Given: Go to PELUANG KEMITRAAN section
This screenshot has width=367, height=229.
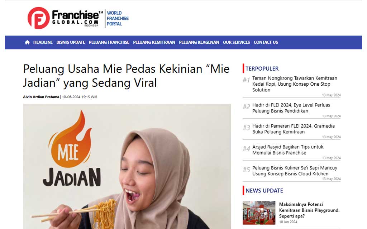Looking at the screenshot, I should [154, 42].
